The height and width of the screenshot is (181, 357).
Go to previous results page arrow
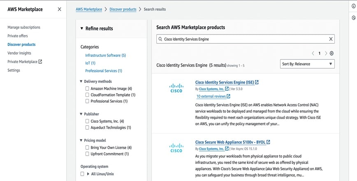coord(313,53)
